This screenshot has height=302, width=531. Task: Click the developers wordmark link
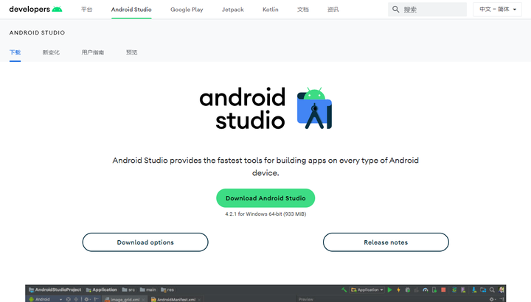[29, 9]
